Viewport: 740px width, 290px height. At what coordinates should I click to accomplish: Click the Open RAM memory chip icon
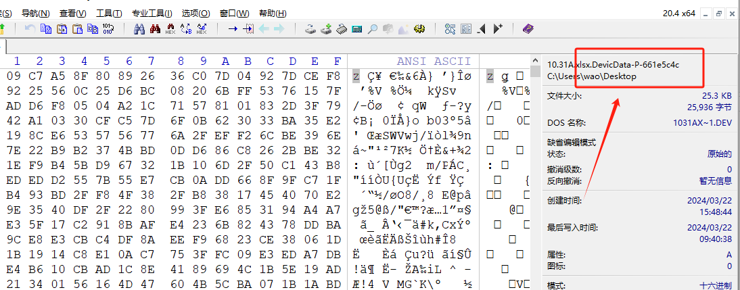coord(342,28)
